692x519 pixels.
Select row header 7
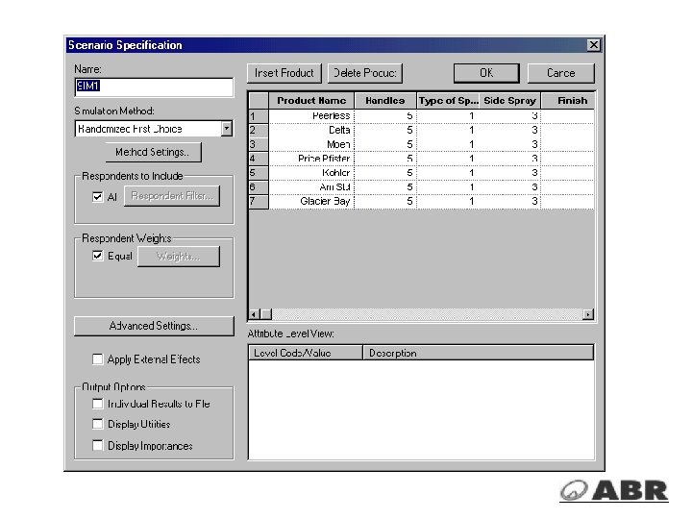click(x=259, y=201)
